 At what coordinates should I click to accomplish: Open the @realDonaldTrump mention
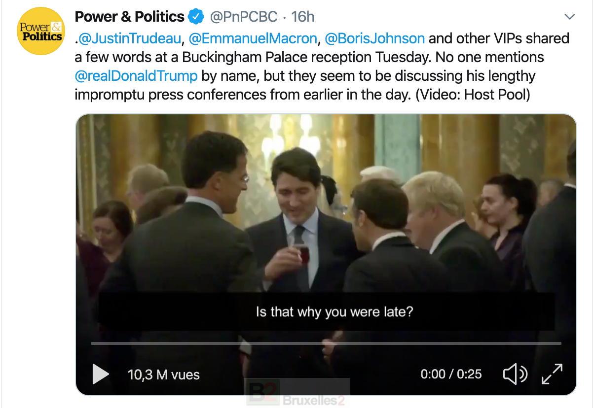tap(136, 76)
